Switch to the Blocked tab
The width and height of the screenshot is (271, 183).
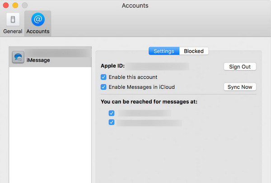(x=194, y=51)
